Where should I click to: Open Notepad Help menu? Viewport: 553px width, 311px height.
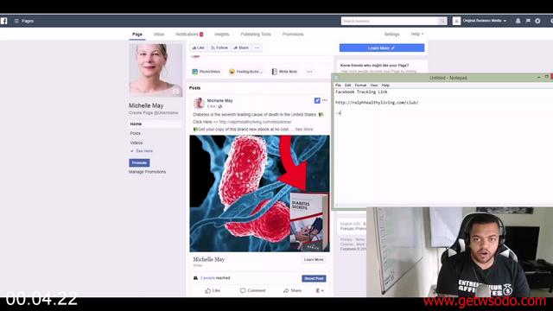(385, 86)
